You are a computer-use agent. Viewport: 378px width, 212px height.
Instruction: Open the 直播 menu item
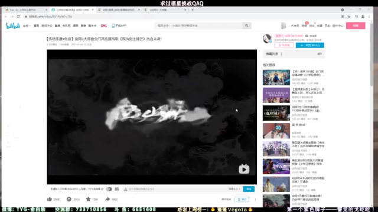click(x=57, y=26)
